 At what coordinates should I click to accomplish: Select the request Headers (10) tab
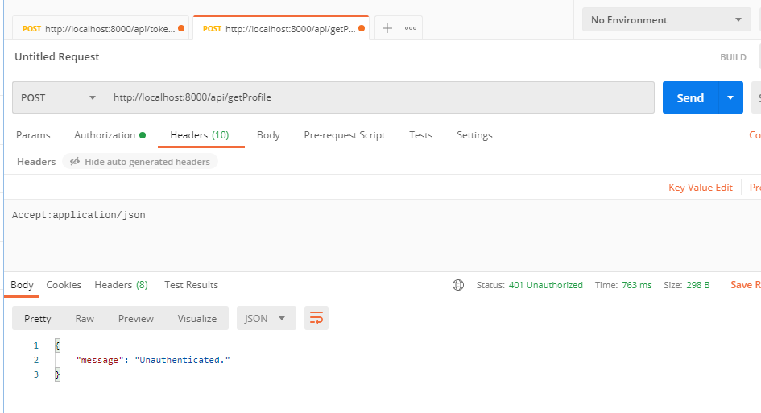pyautogui.click(x=200, y=135)
